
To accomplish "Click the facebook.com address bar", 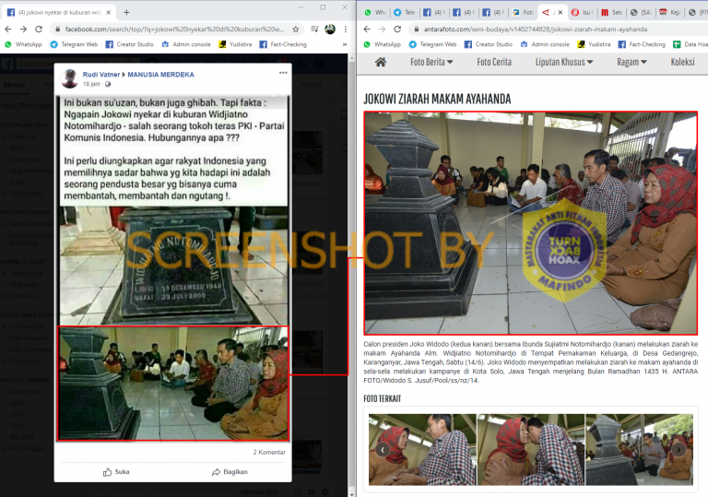I will point(176,30).
